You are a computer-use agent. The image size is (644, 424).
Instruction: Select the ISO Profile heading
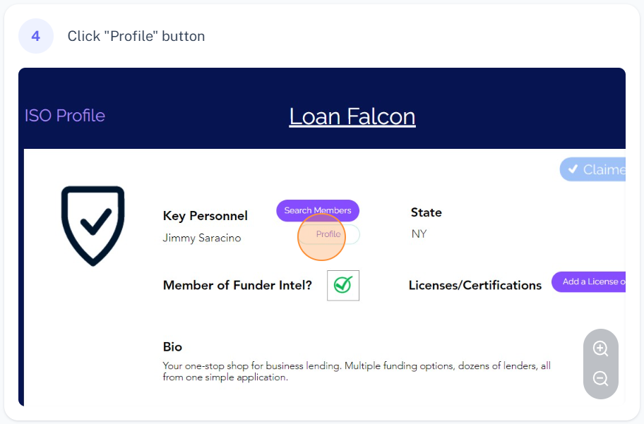pos(65,116)
